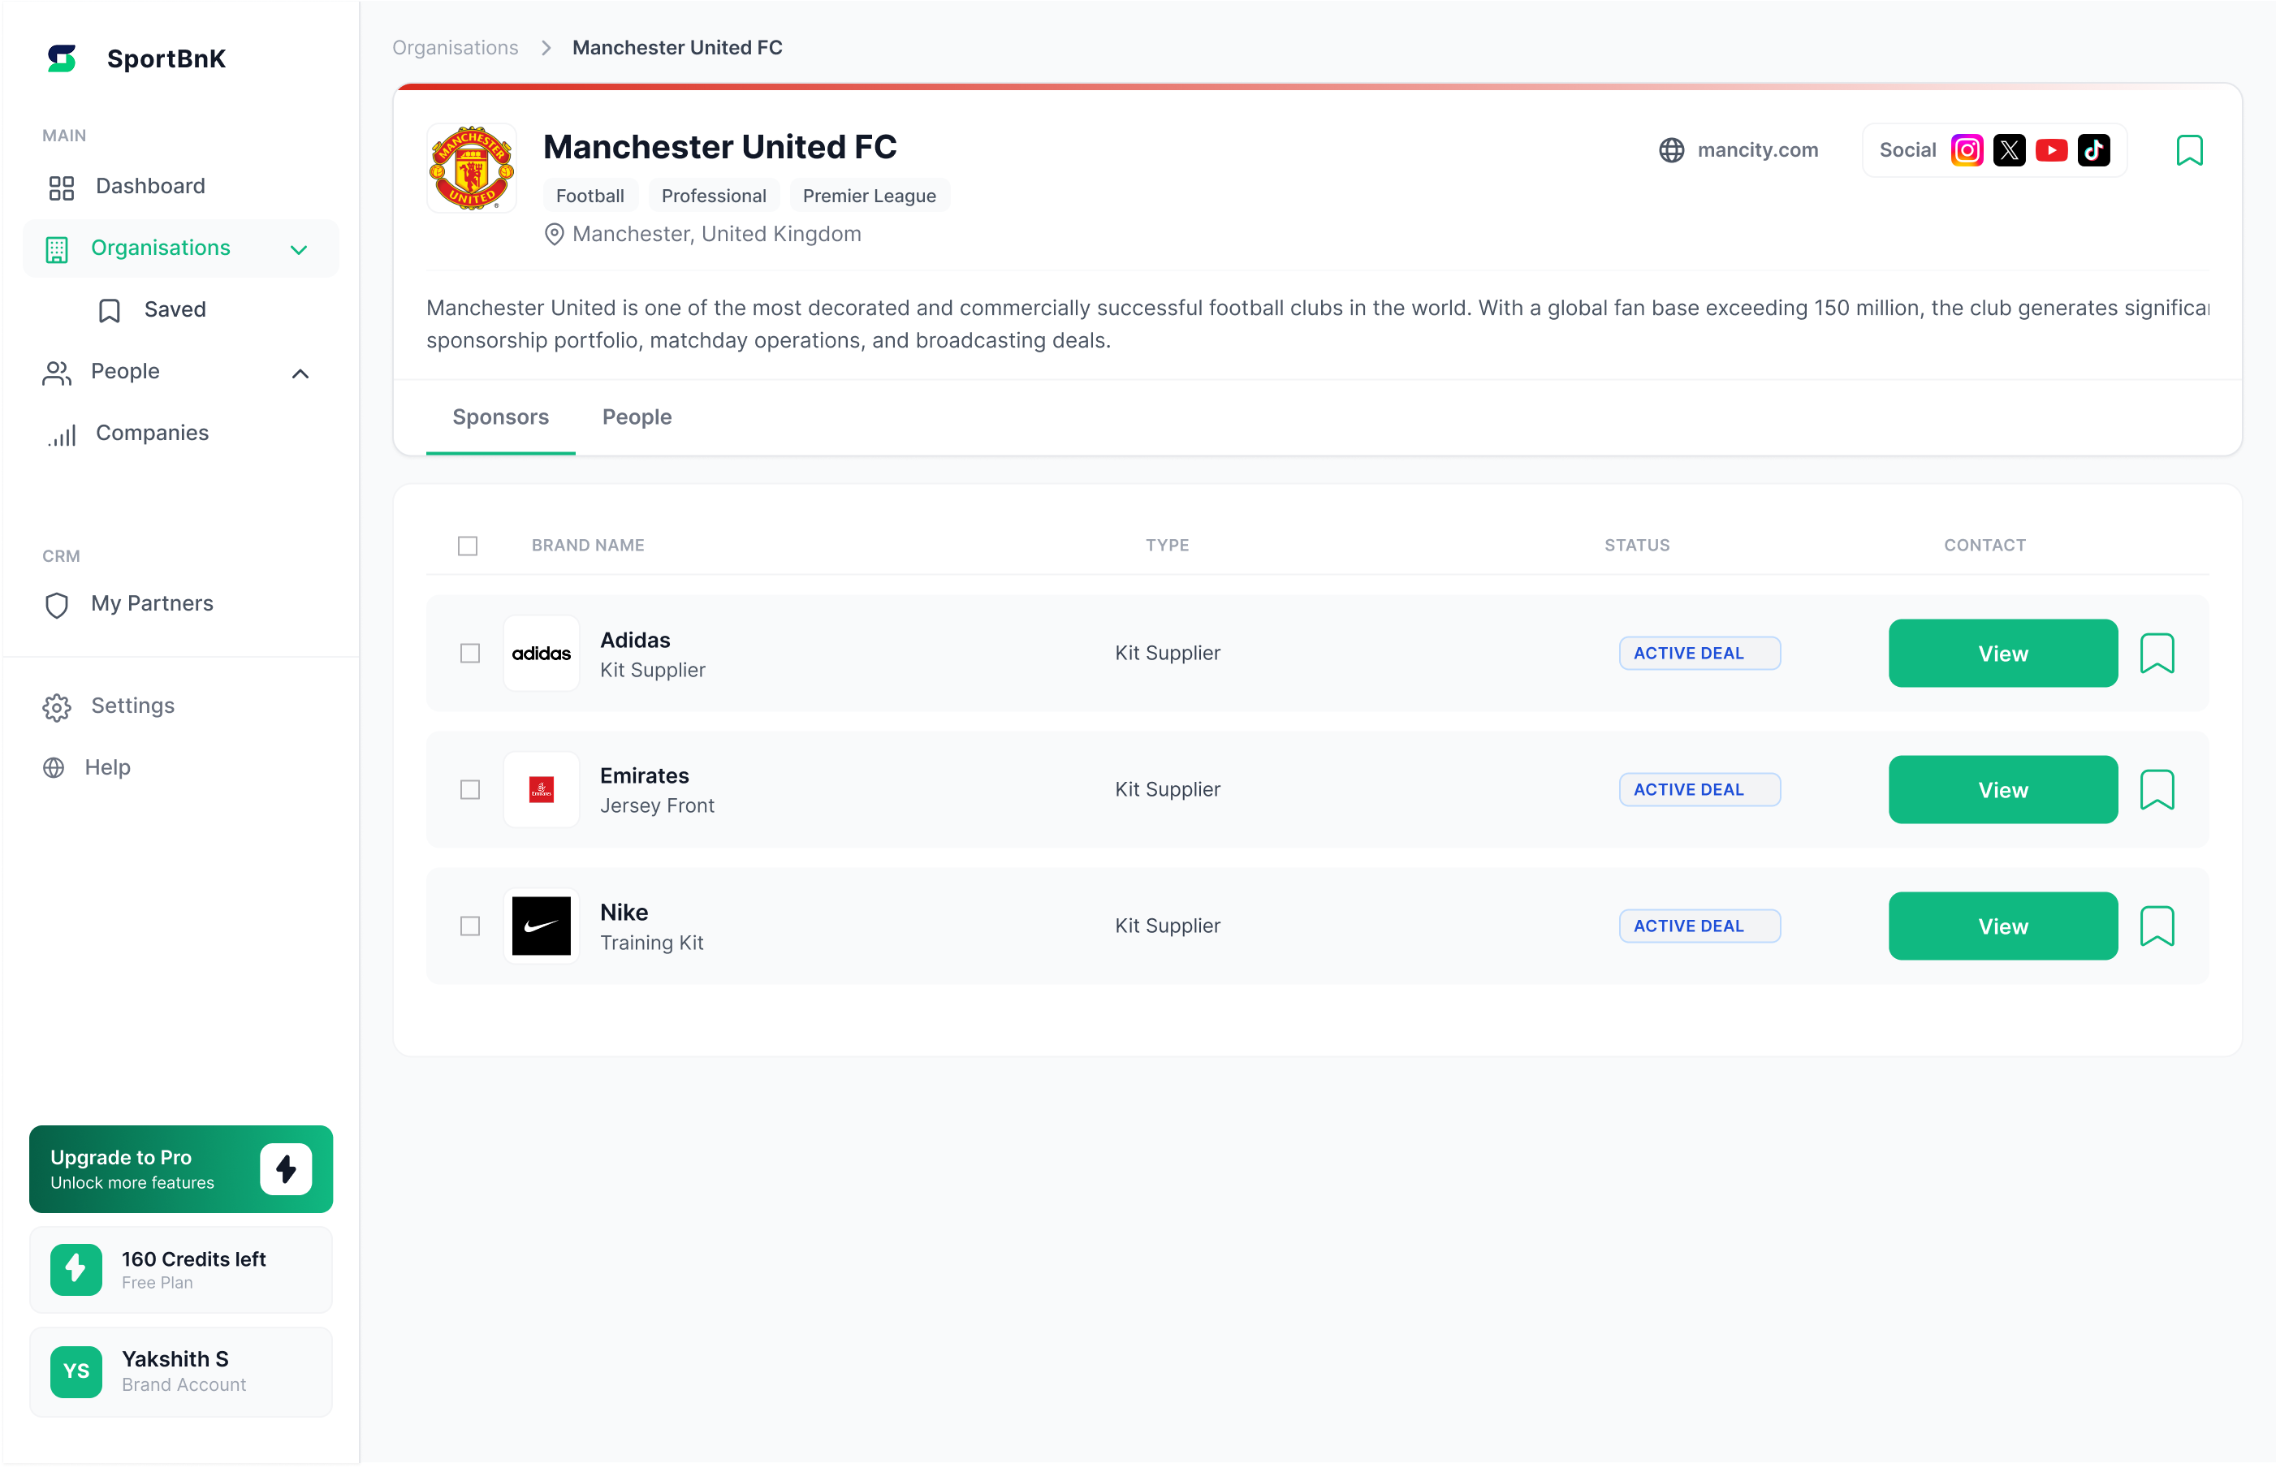Bookmark the Emirates sponsor row
This screenshot has width=2276, height=1468.
(2157, 790)
